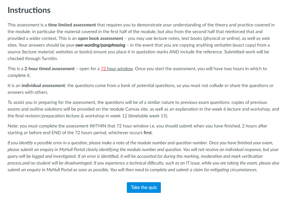Click the bold word 'first'
Screen dimensions: 293x201
coord(148,133)
